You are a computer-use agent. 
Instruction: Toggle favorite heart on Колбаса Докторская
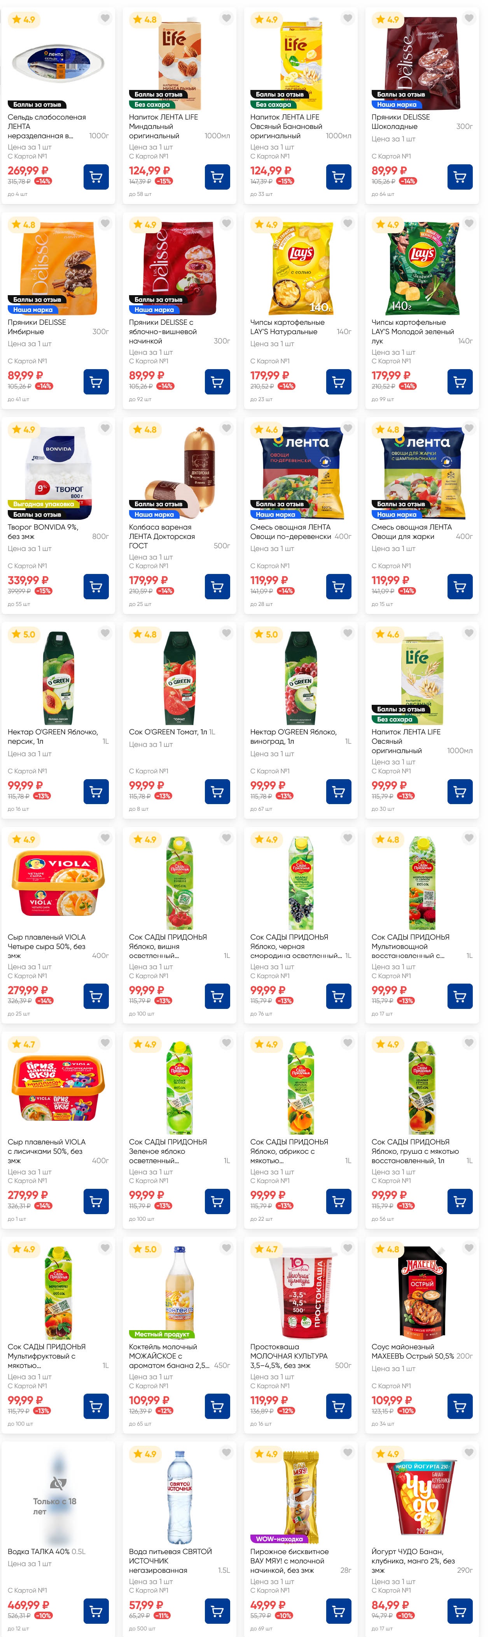pos(227,428)
